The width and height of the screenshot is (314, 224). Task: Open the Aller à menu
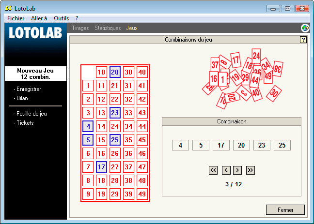(39, 18)
